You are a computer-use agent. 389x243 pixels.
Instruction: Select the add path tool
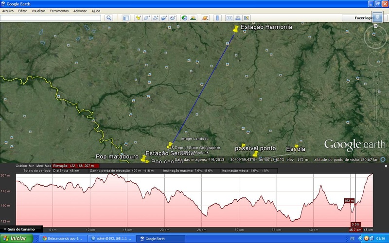point(155,18)
